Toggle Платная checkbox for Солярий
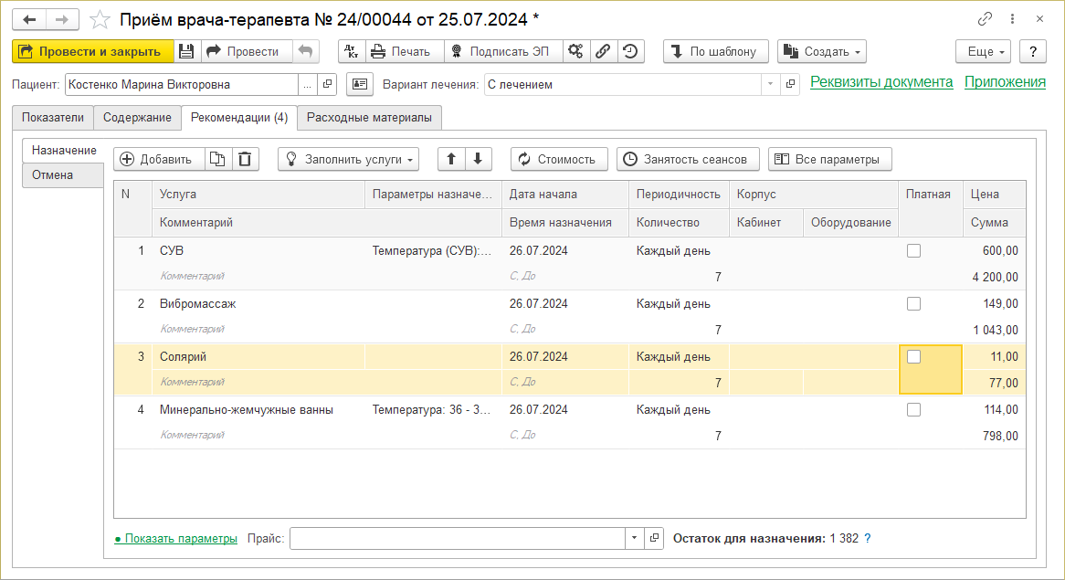This screenshot has height=580, width=1065. coord(913,357)
